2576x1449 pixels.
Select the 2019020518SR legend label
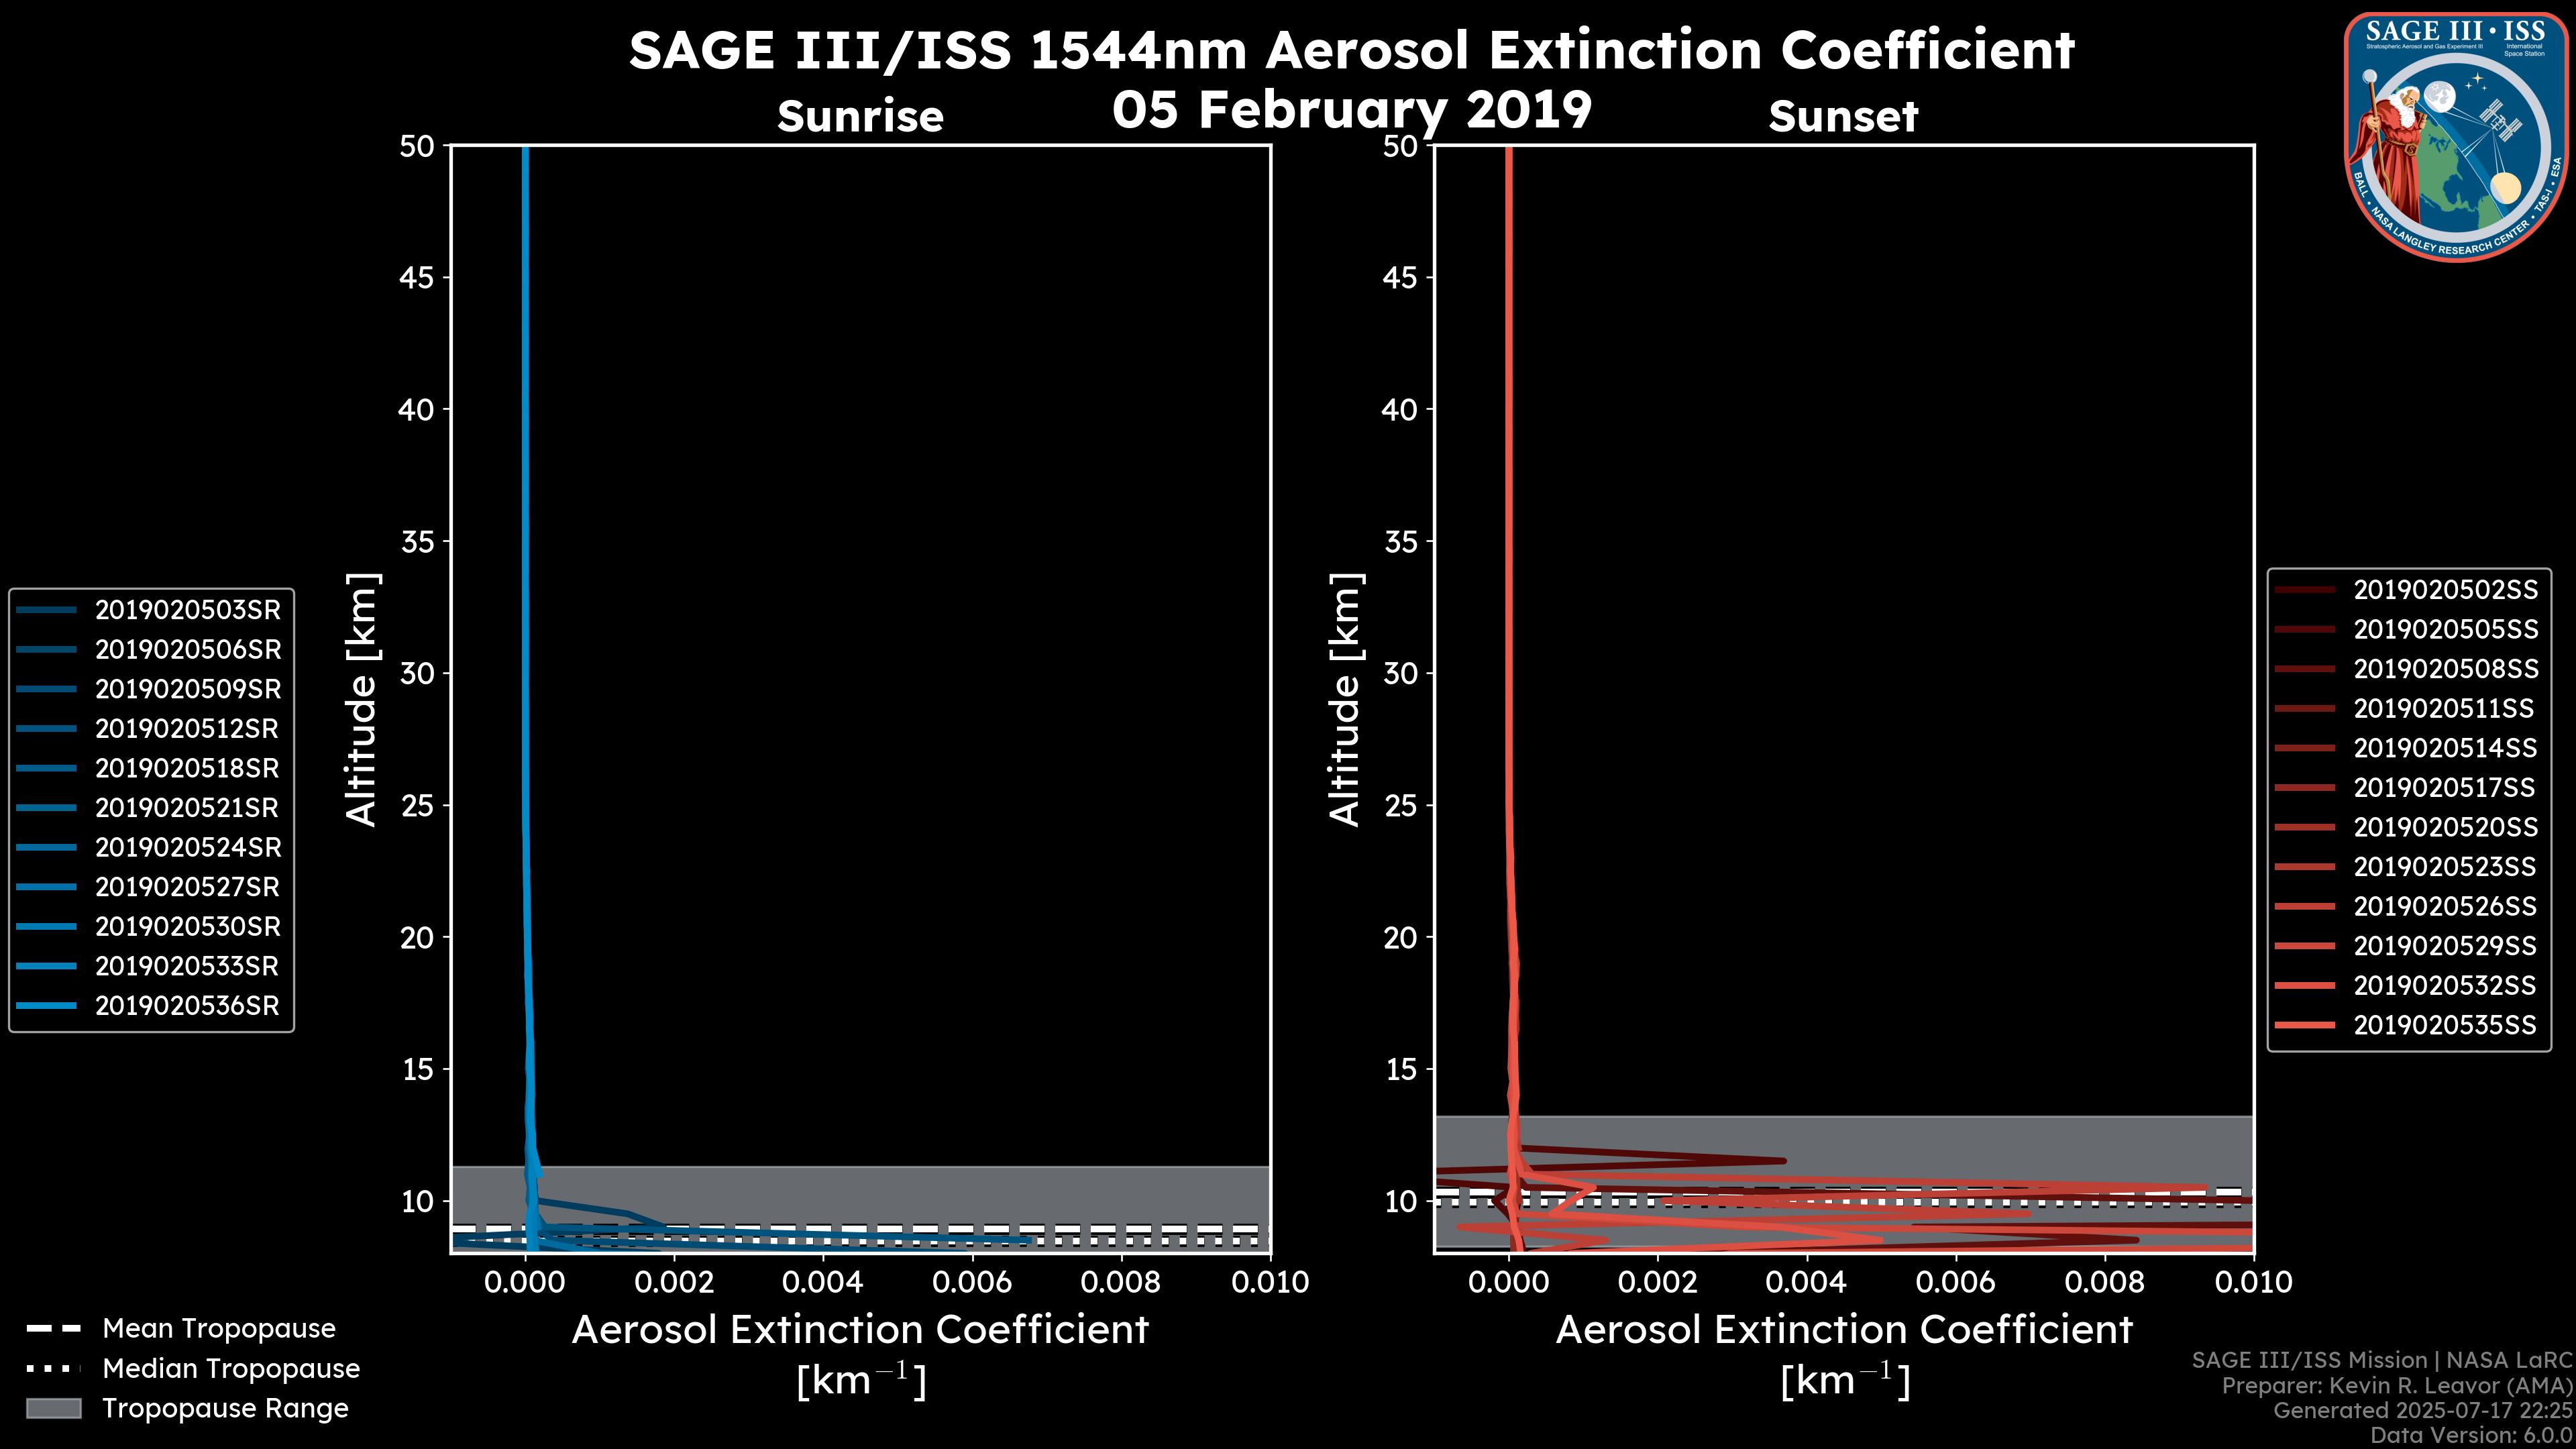coord(187,768)
